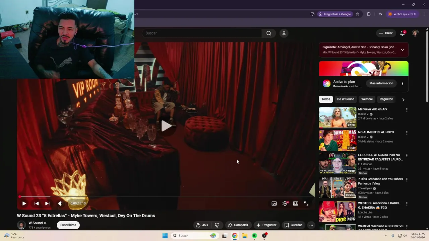
Task: Open the Mi nueva vida en Ark thumbnail
Action: (x=338, y=117)
